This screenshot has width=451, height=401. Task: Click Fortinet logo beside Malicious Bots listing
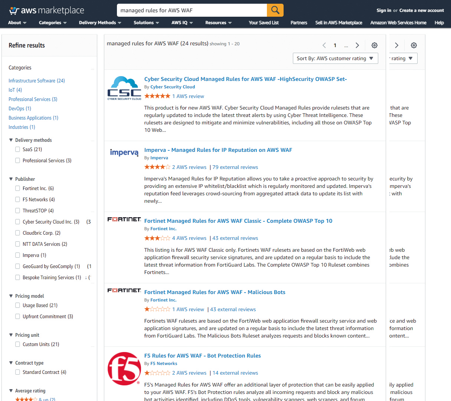(124, 290)
